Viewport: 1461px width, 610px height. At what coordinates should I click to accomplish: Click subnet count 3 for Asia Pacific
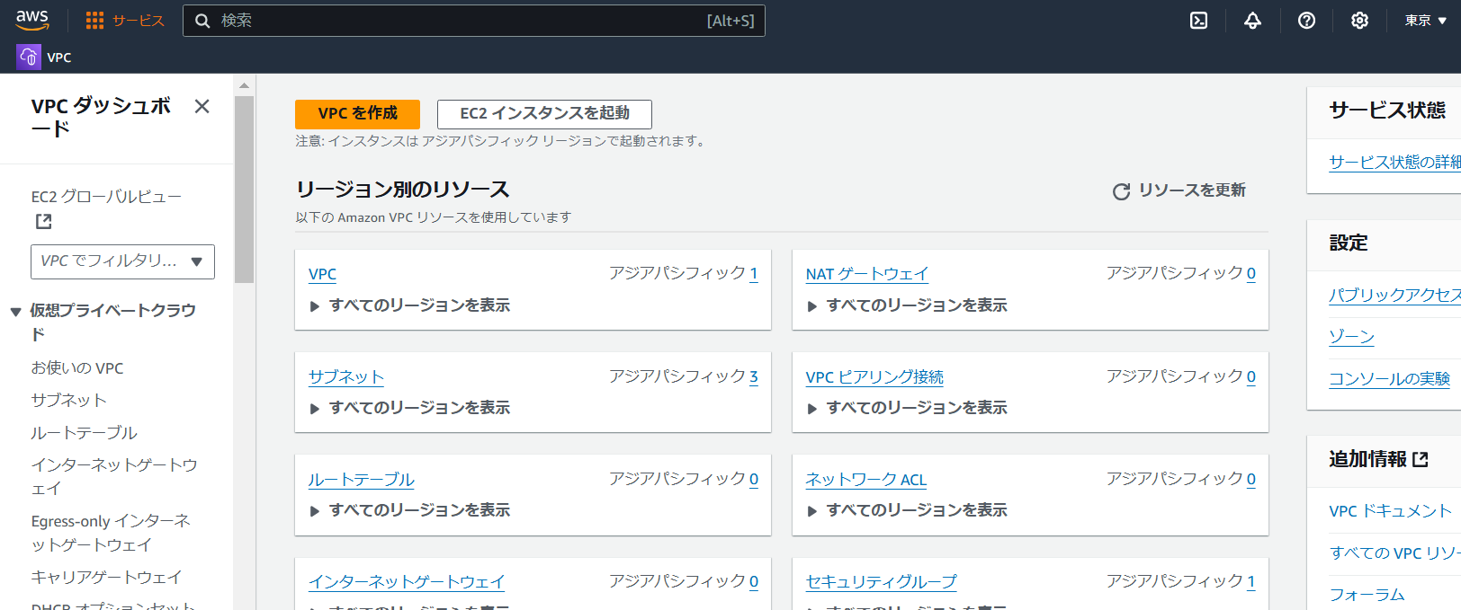pyautogui.click(x=754, y=376)
